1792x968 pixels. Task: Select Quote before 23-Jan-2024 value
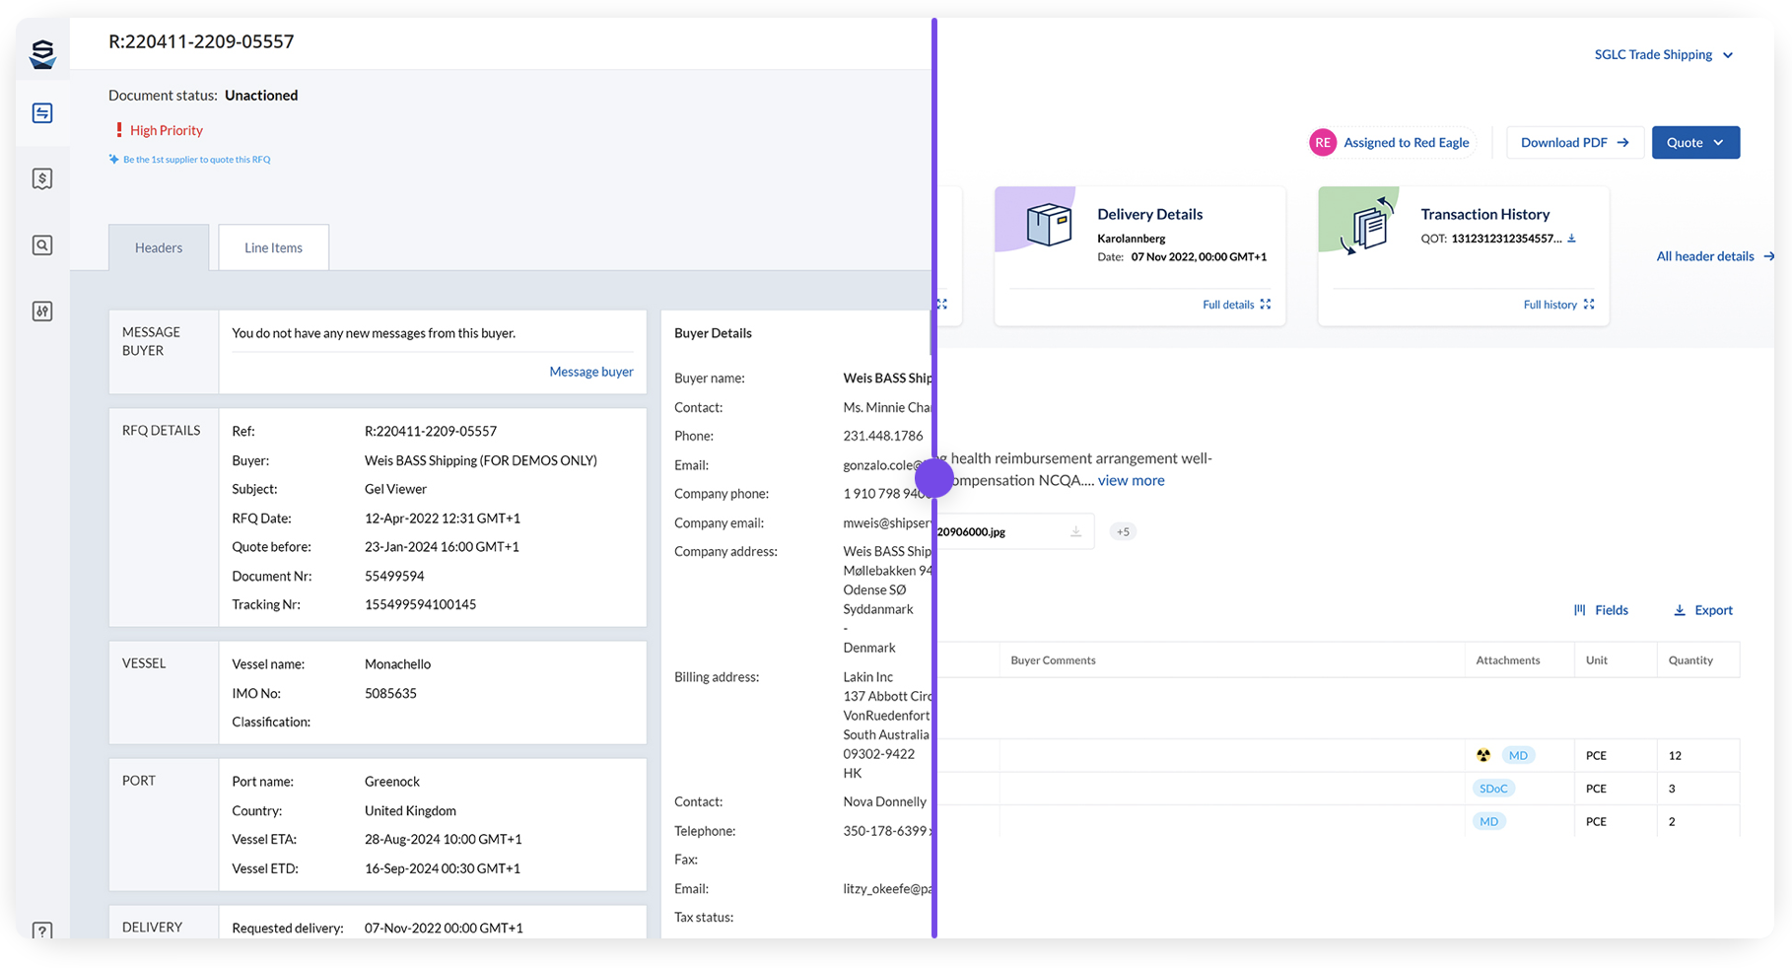(442, 547)
